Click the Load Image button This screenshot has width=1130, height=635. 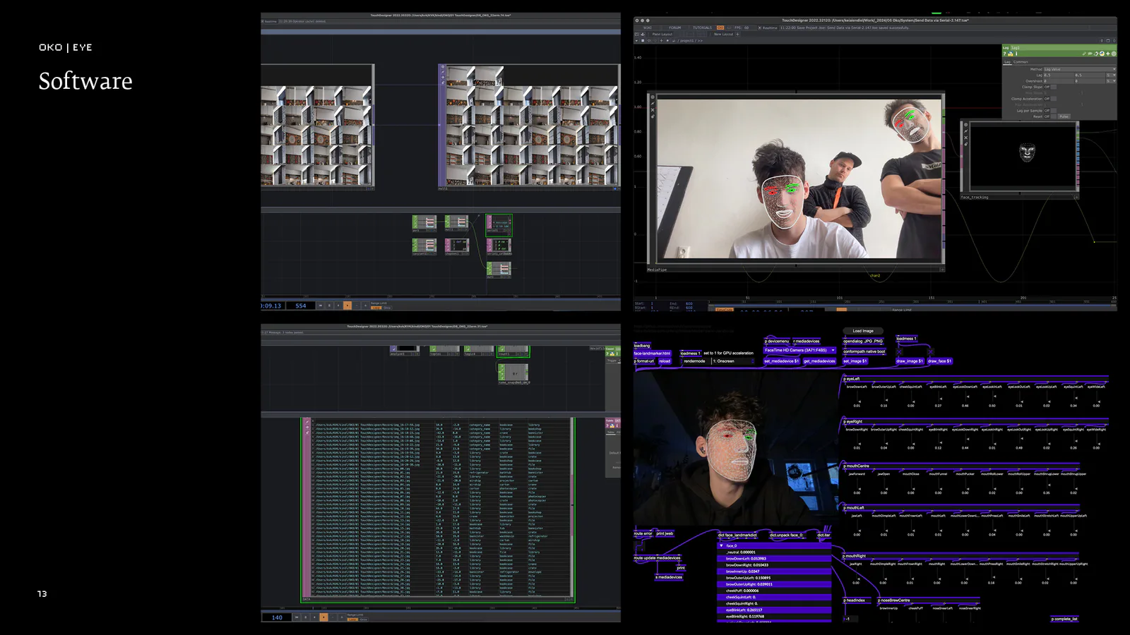tap(863, 331)
